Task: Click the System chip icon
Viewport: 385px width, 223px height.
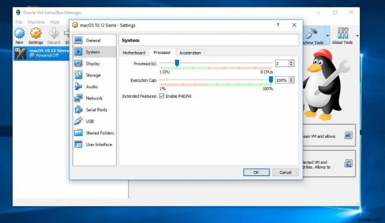Action: (x=78, y=52)
